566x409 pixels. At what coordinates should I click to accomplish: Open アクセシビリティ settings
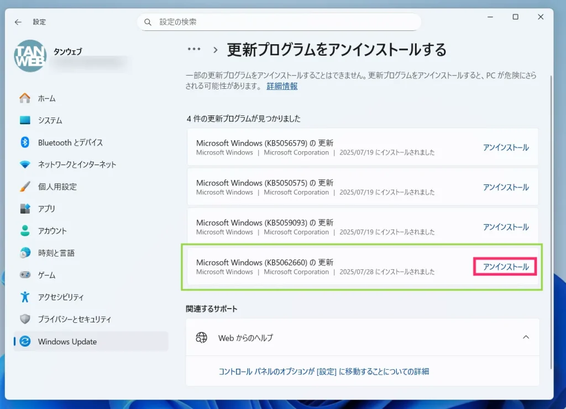pos(91,297)
